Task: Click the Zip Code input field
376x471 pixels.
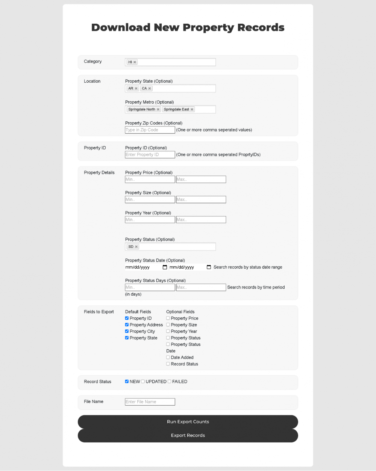Action: 150,130
